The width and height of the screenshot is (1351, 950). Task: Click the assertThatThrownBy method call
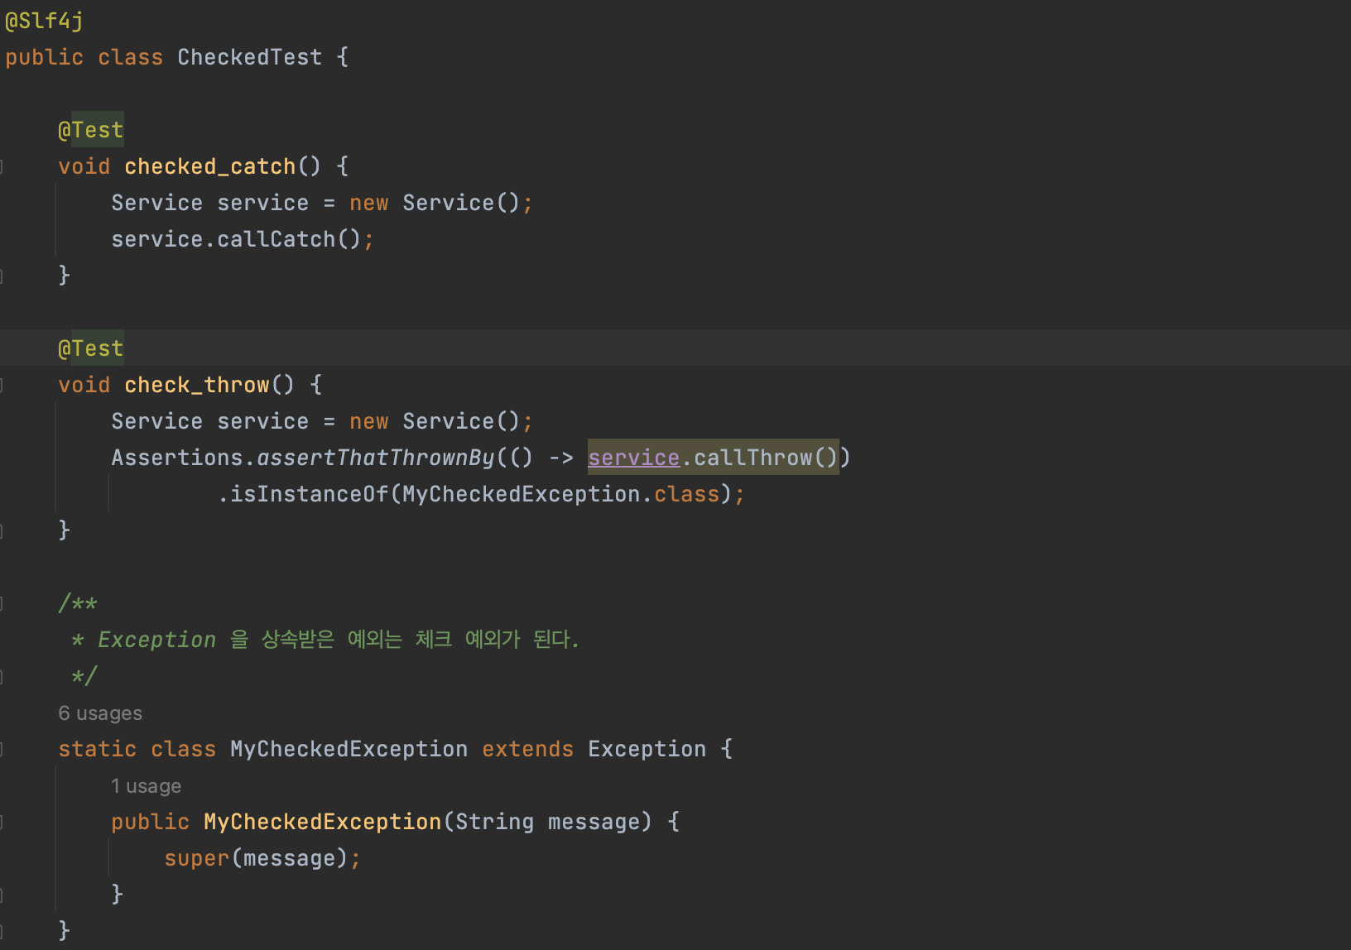[375, 458]
